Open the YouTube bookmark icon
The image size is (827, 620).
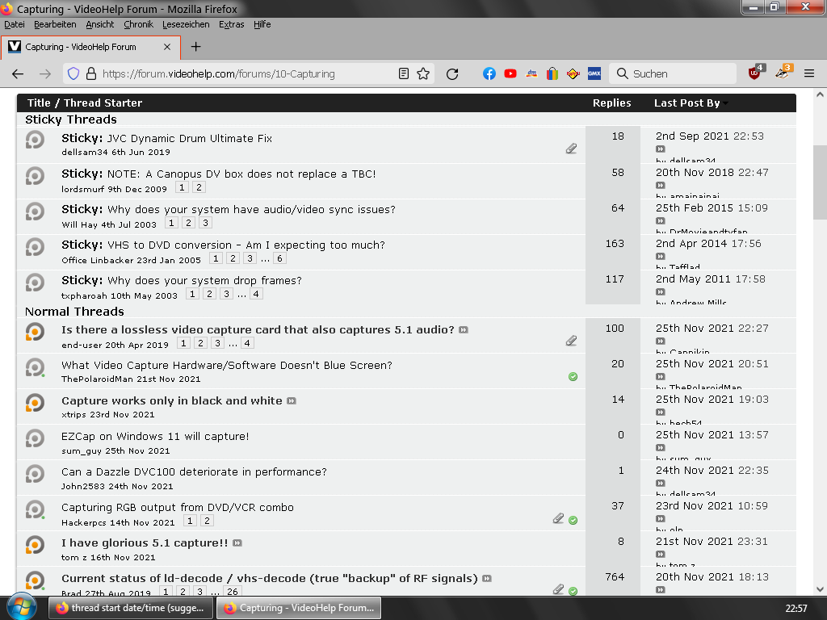point(510,73)
